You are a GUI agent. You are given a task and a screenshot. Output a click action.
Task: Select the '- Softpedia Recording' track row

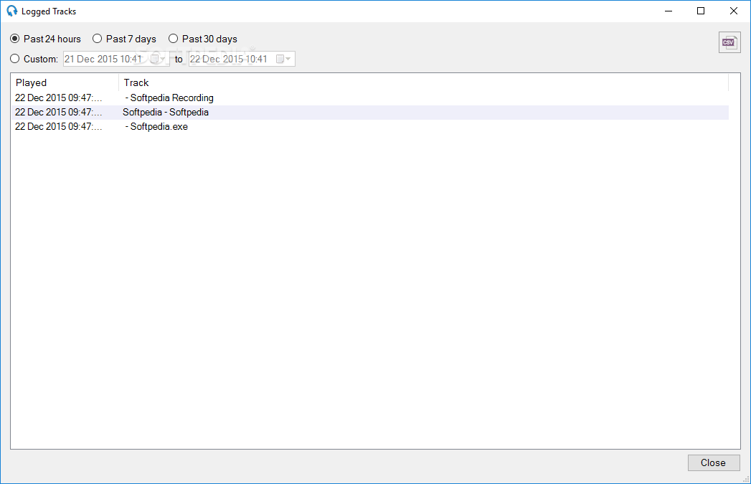[369, 98]
